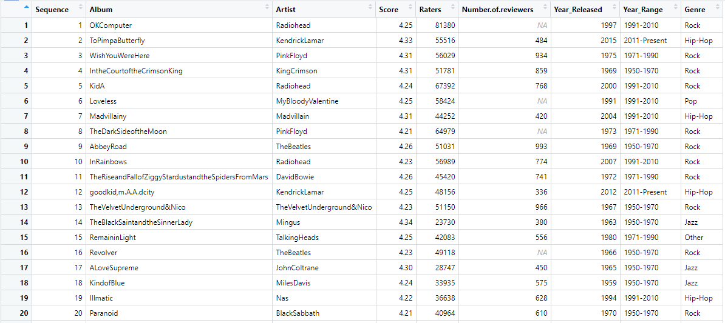Select the MyBloodyValentine artist cell

coord(324,101)
